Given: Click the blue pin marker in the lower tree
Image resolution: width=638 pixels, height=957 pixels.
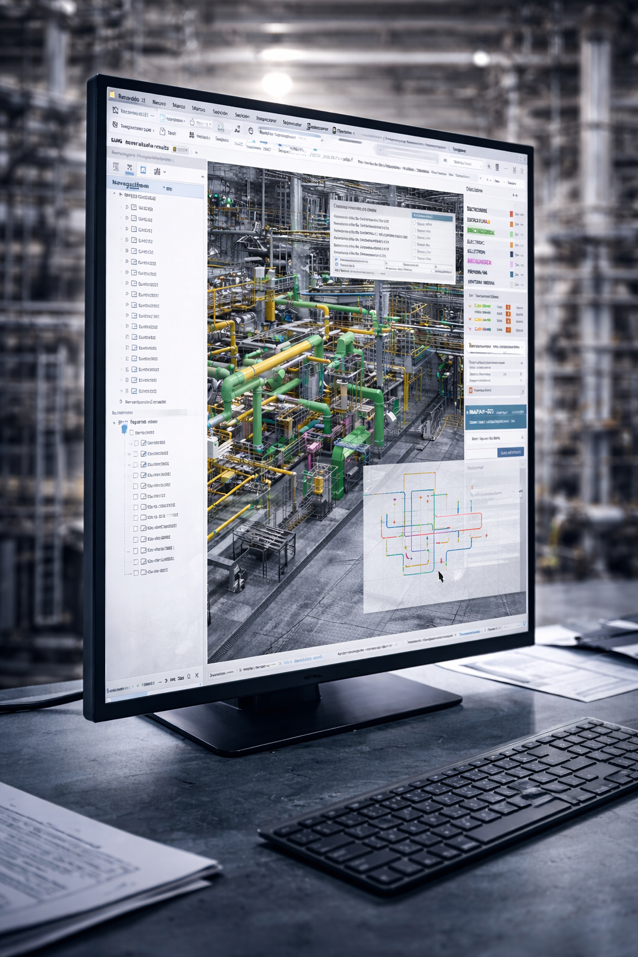Looking at the screenshot, I should [124, 429].
